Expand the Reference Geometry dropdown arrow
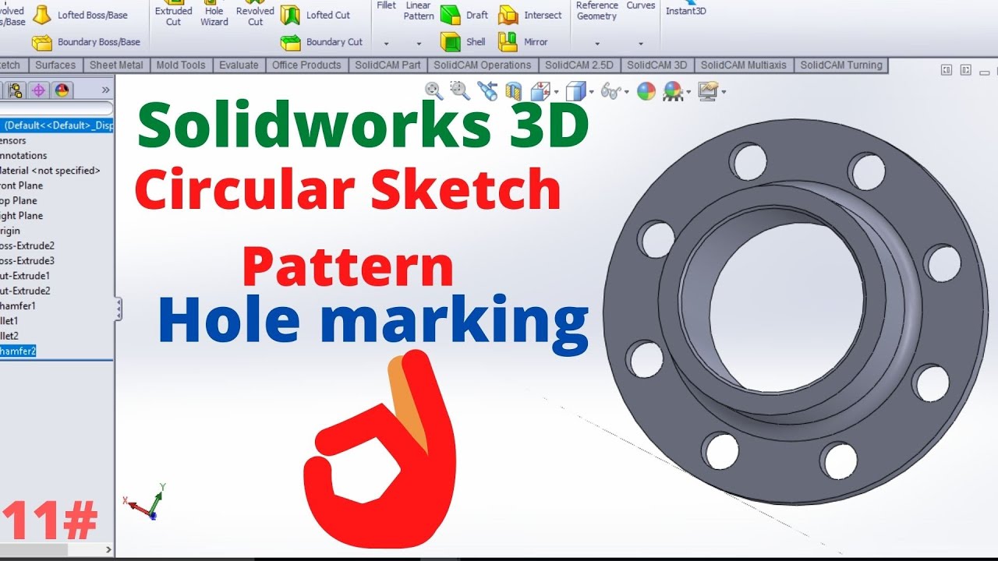 pos(597,44)
